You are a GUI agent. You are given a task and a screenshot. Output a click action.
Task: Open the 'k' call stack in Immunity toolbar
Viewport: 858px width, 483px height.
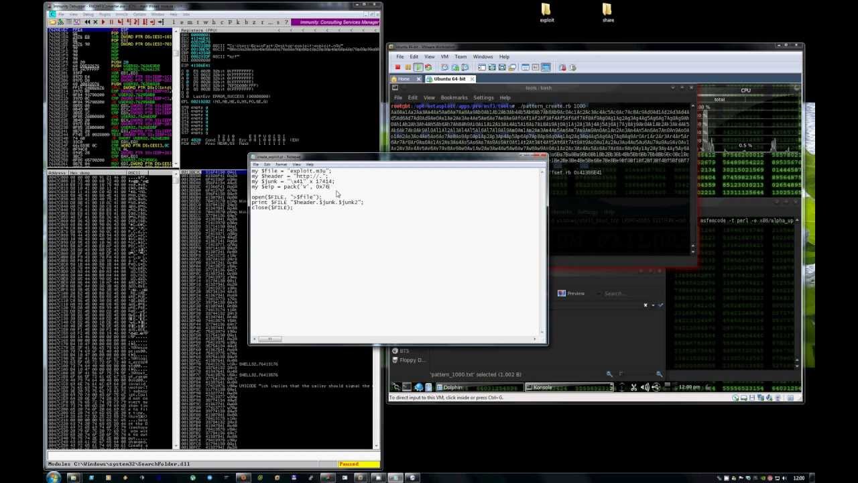tap(238, 22)
